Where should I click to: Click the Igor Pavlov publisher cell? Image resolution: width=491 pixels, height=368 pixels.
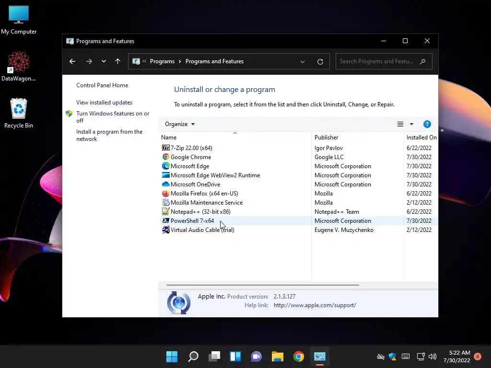[328, 148]
